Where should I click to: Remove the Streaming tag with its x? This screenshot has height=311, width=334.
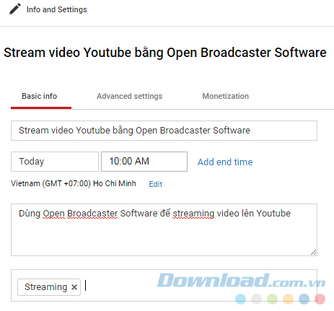74,287
